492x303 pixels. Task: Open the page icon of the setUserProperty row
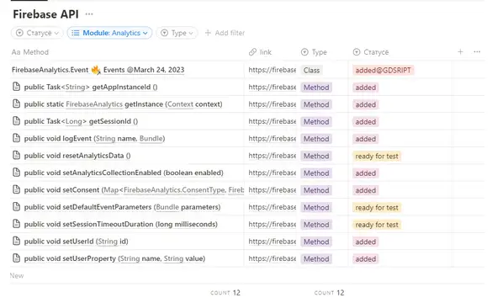pyautogui.click(x=16, y=258)
